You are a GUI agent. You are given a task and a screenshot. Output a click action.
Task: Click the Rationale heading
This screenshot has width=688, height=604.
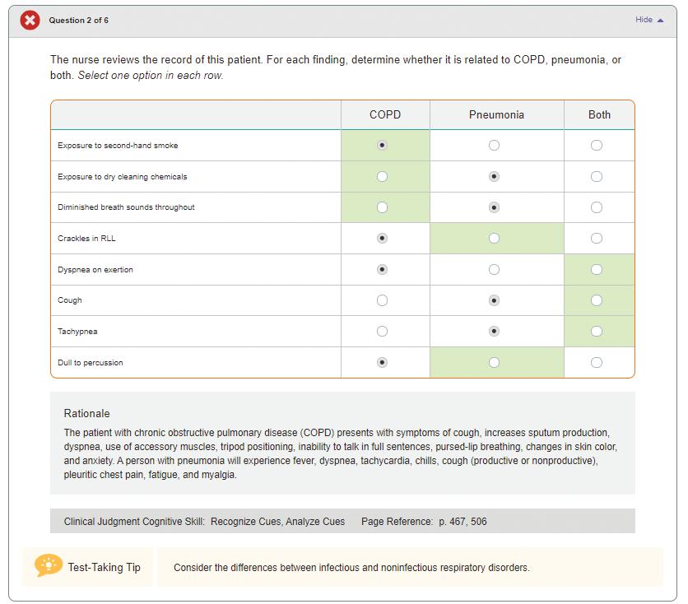click(x=86, y=413)
